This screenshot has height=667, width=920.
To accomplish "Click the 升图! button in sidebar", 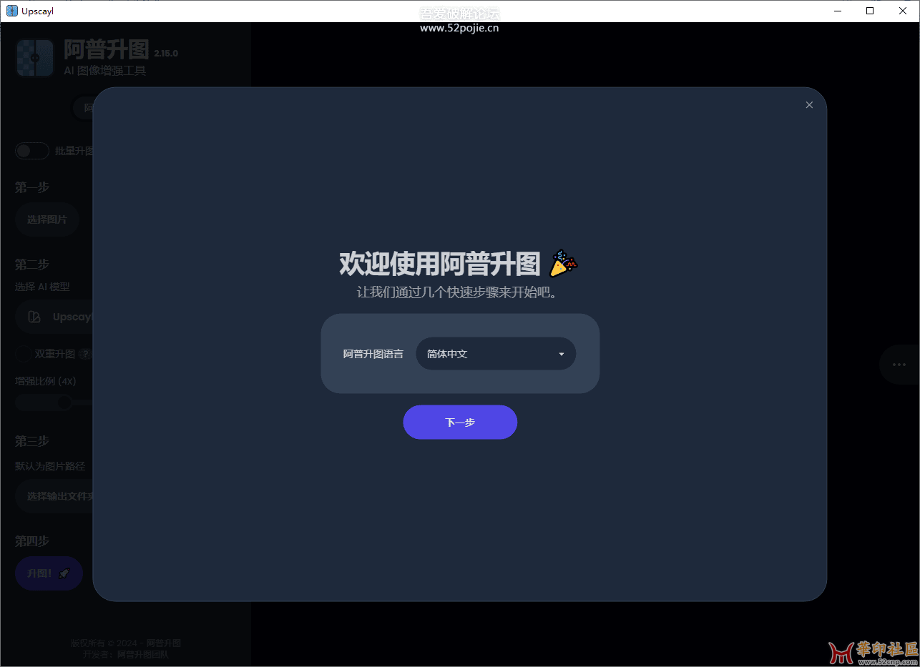I will click(x=49, y=573).
